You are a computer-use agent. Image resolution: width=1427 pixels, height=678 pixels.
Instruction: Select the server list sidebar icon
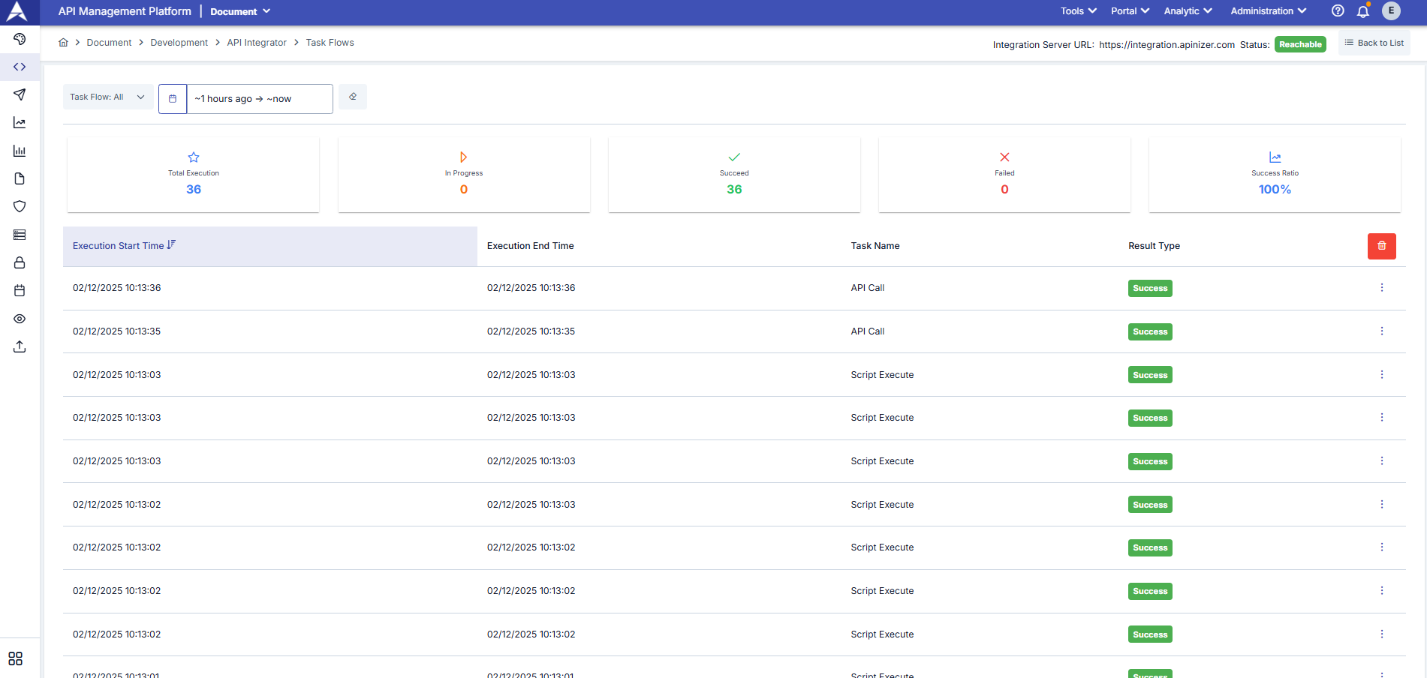[x=20, y=234]
